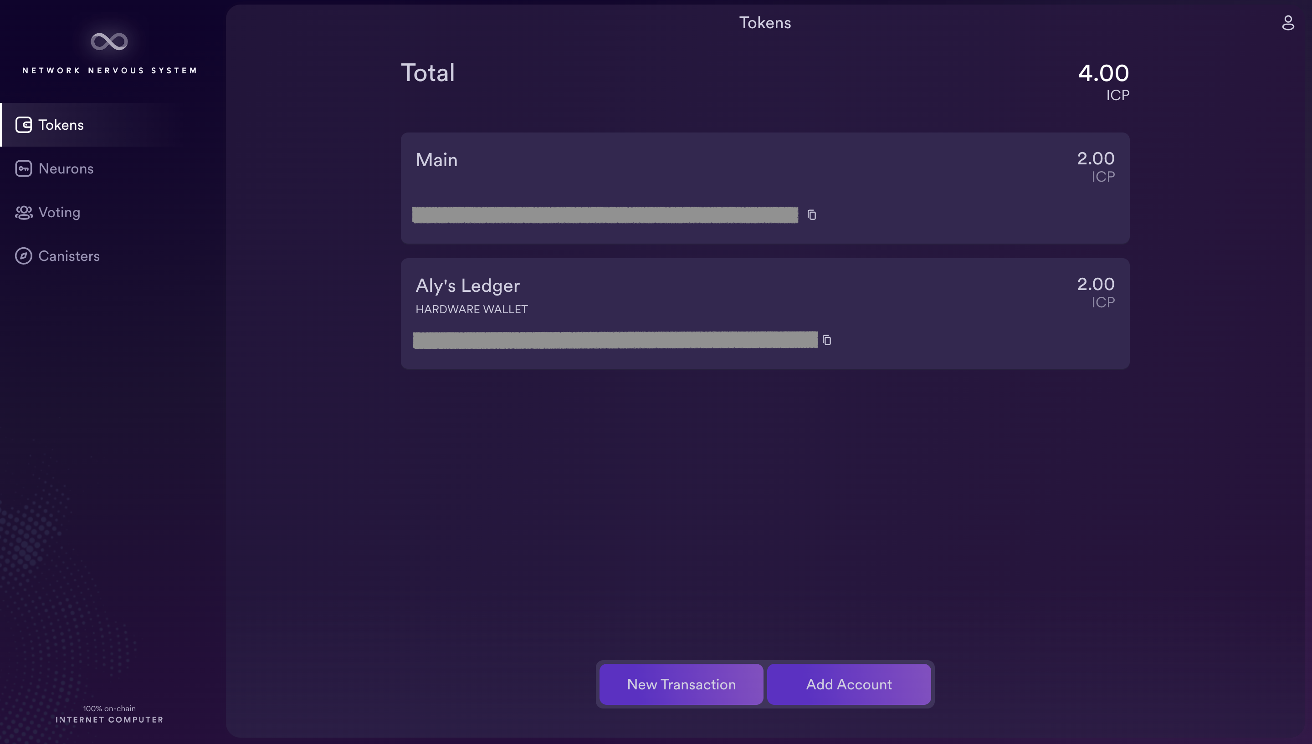
Task: Click the 2.00 balance of Aly's Ledger
Action: [x=1095, y=284]
